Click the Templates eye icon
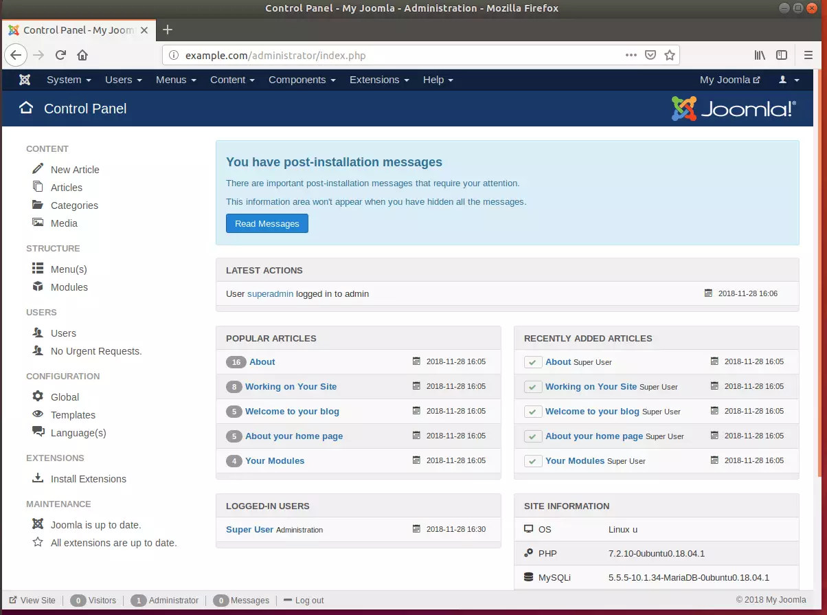Image resolution: width=827 pixels, height=615 pixels. click(x=38, y=414)
